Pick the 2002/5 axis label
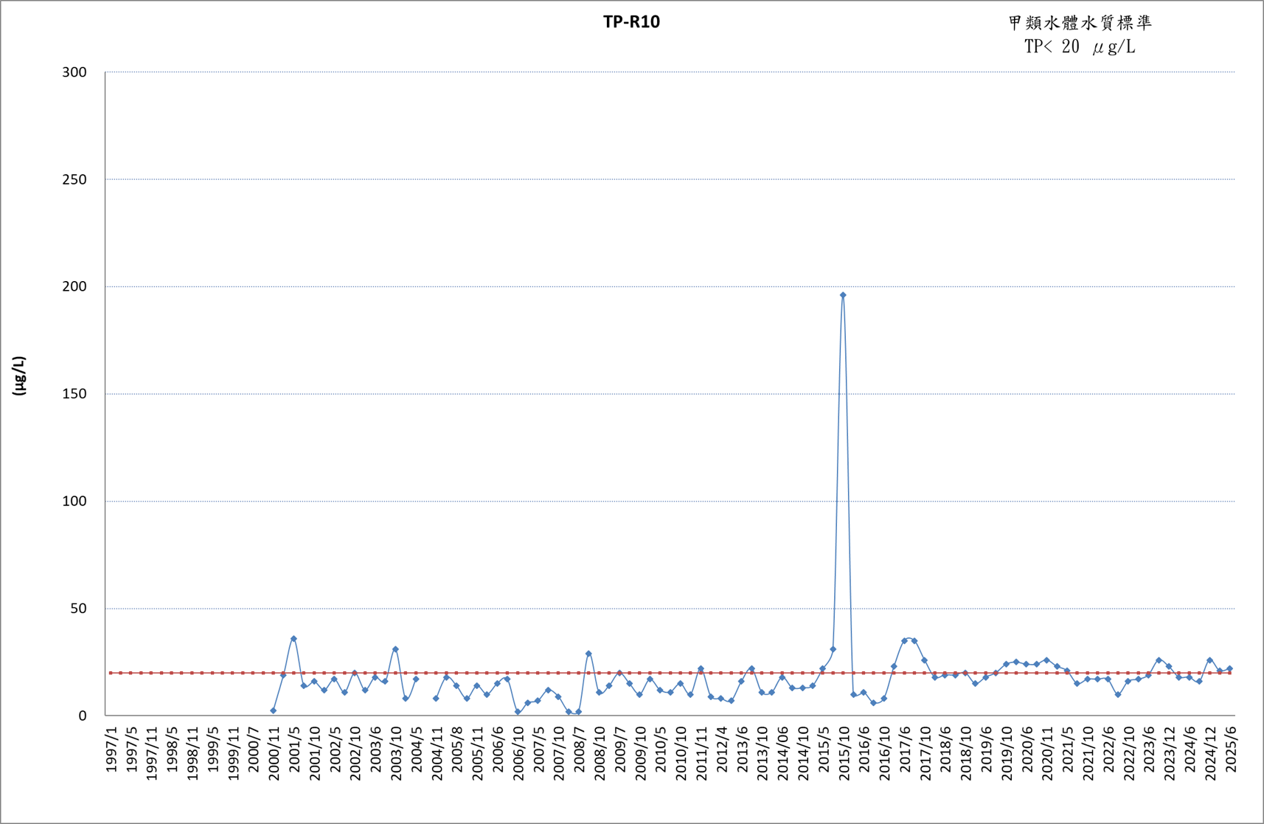Viewport: 1264px width, 824px height. tap(335, 749)
